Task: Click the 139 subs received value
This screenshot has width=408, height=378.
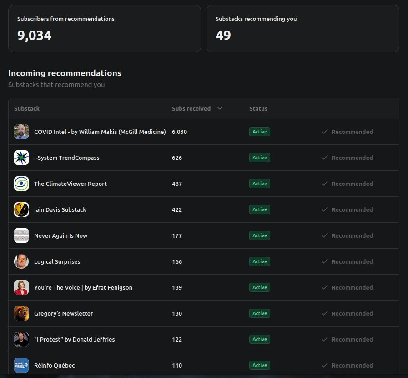Action: point(177,288)
